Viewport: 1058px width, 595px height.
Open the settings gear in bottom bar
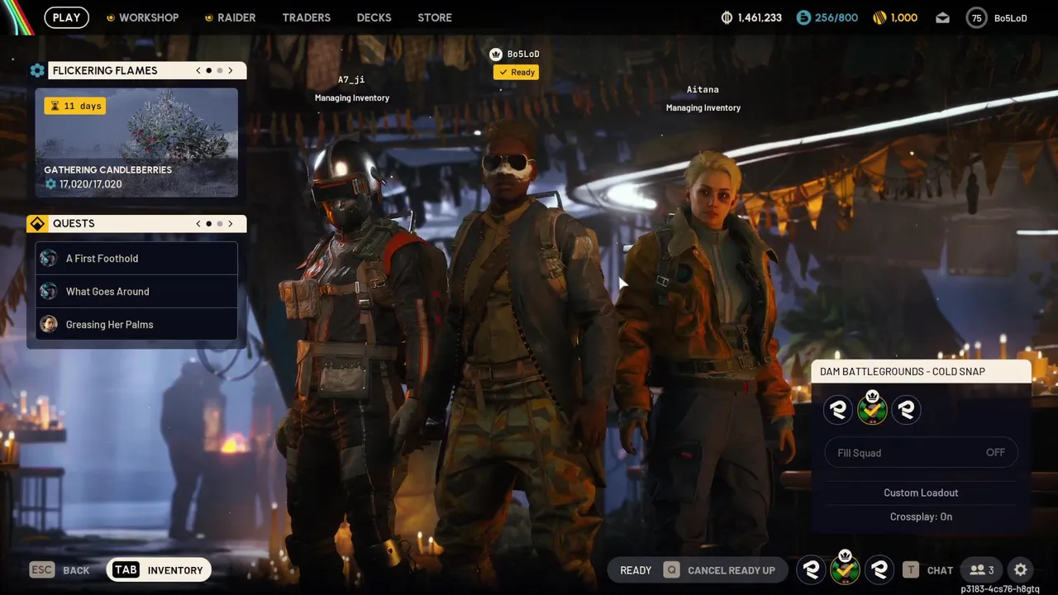1021,569
